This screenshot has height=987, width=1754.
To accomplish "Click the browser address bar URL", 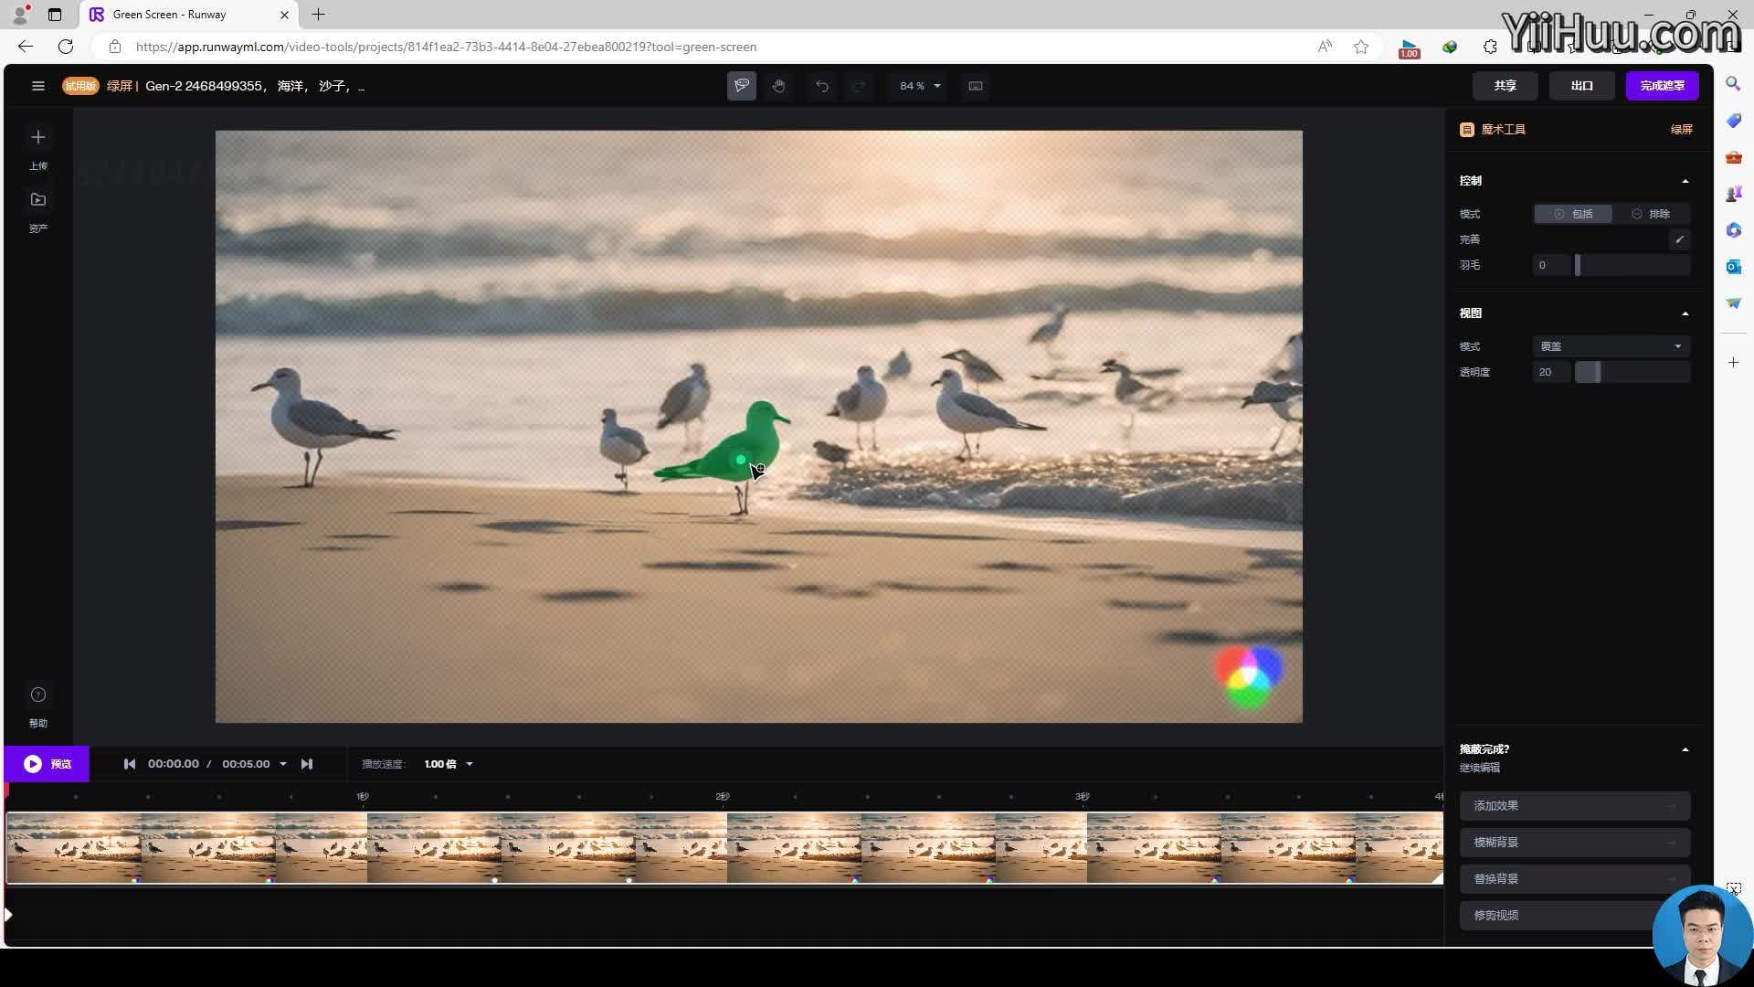I will coord(446,47).
